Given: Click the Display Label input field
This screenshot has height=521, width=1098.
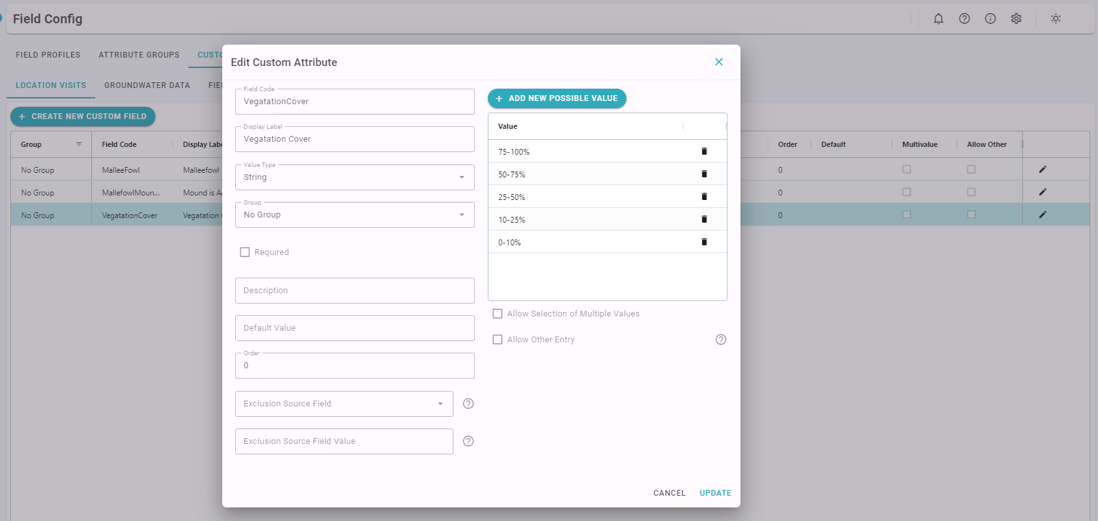Looking at the screenshot, I should (355, 139).
